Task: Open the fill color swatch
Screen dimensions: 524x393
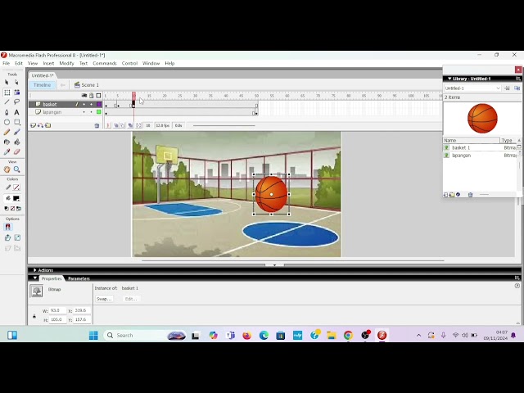Action: pyautogui.click(x=16, y=198)
